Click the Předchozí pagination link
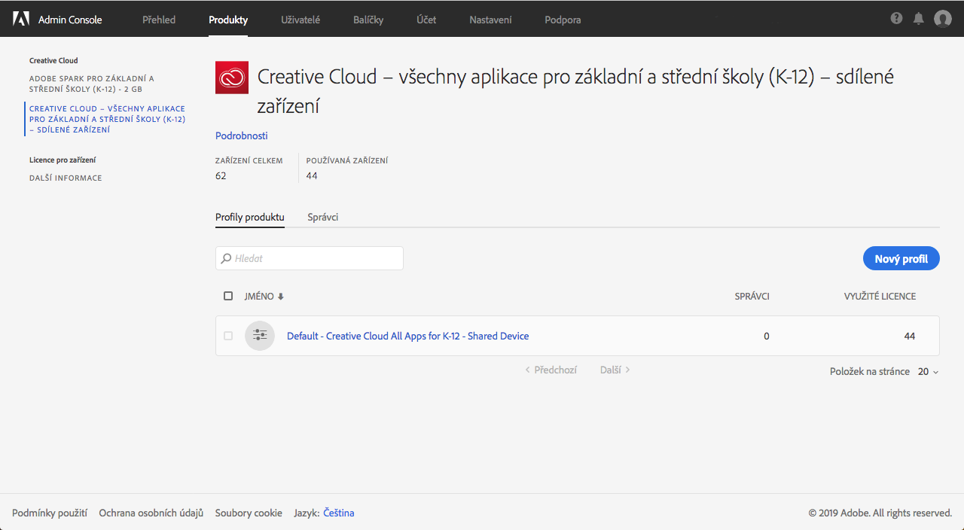The image size is (964, 530). coord(551,370)
